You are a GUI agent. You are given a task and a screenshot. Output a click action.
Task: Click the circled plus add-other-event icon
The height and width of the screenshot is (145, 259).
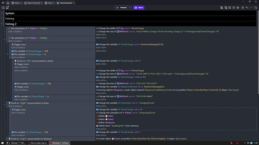click(238, 7)
